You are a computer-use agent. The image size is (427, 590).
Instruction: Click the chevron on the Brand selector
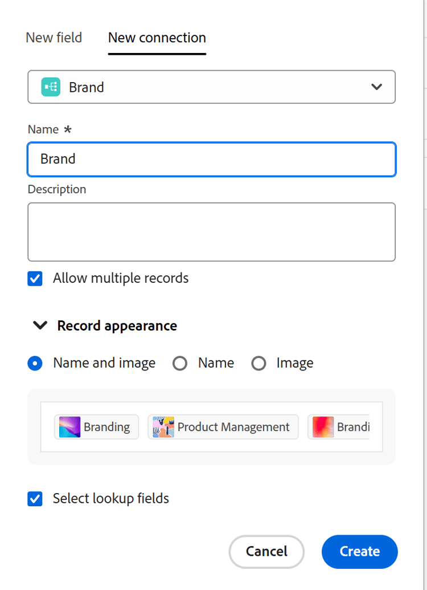click(376, 87)
